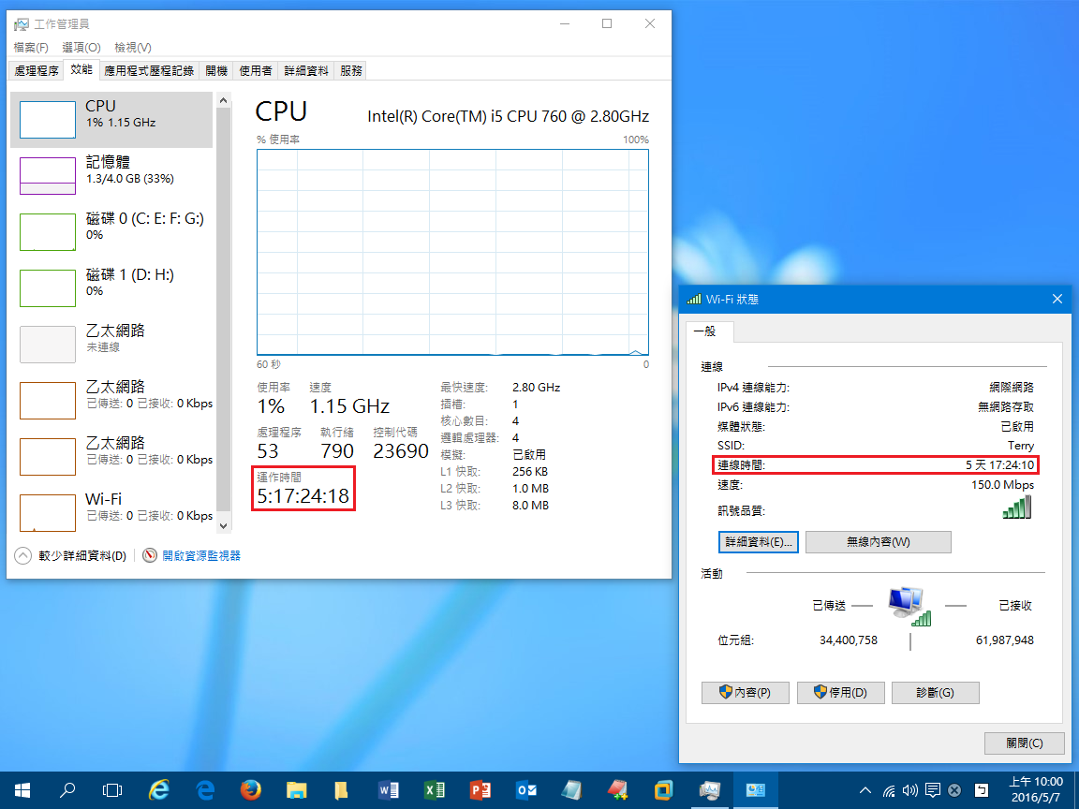Select 磁碟 1 (D: H:) entry
Screen dimensions: 1079x809
[x=111, y=288]
